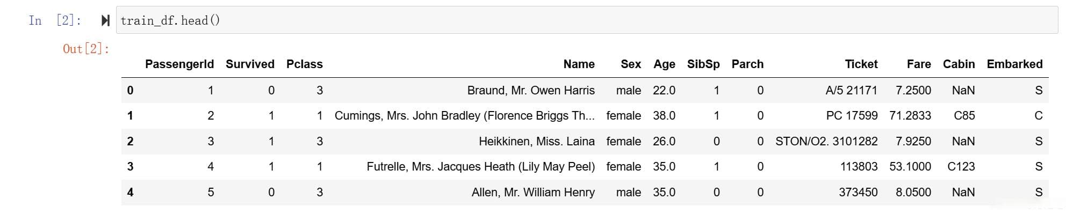Click the run cell icon beside the code
The image size is (1073, 214).
point(105,20)
